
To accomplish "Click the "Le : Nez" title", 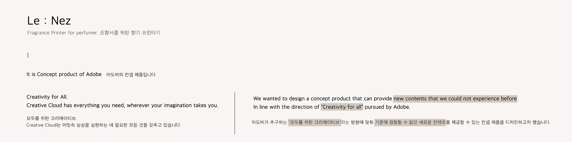I will tap(49, 21).
